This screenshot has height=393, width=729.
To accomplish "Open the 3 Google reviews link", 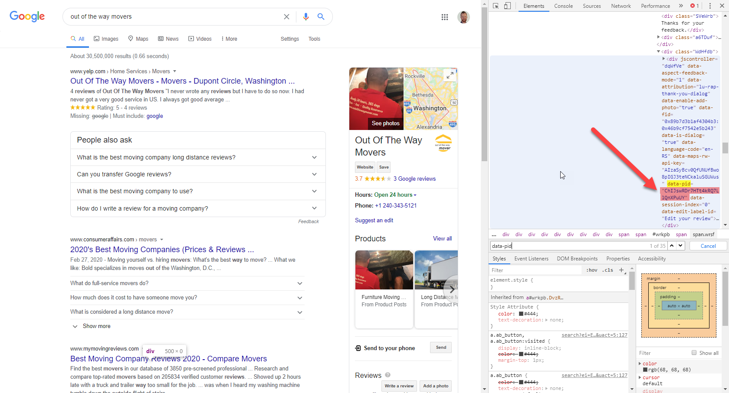I will pyautogui.click(x=414, y=179).
